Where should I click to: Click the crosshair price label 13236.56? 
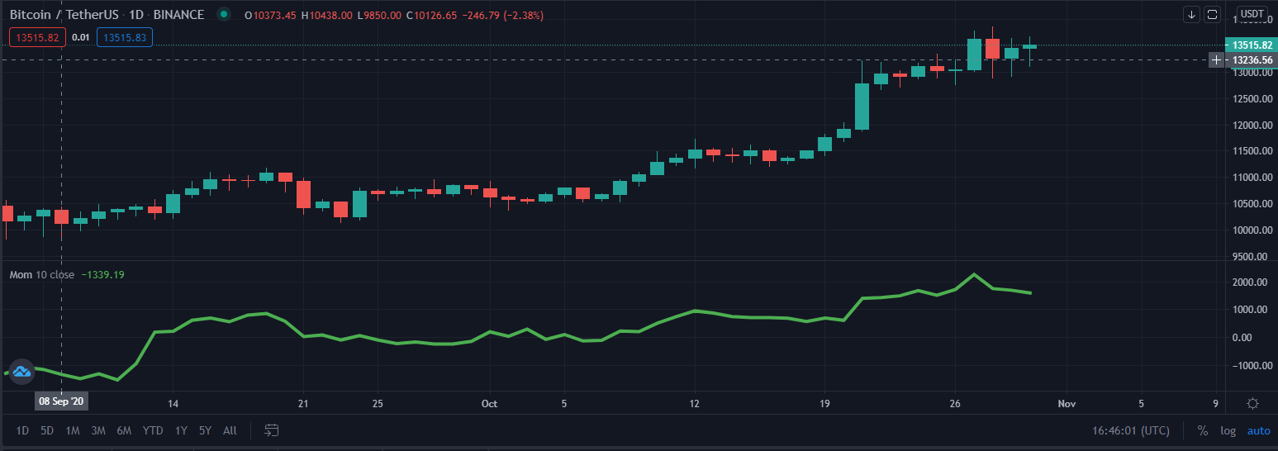pyautogui.click(x=1252, y=59)
